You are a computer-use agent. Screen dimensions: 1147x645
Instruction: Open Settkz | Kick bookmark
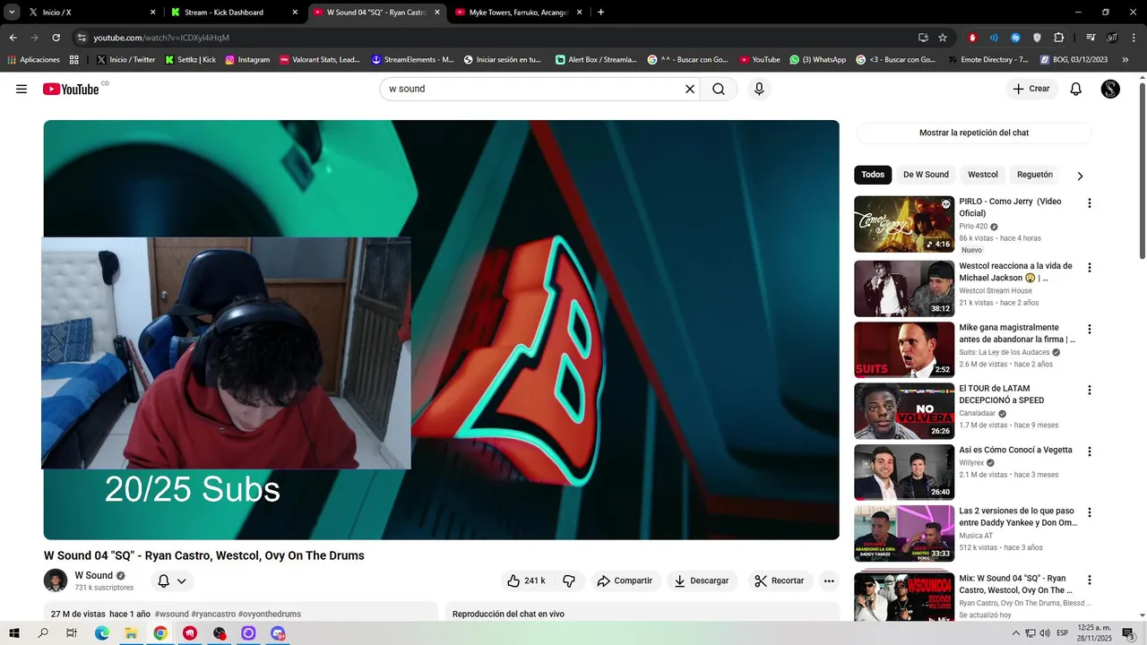[x=191, y=60]
